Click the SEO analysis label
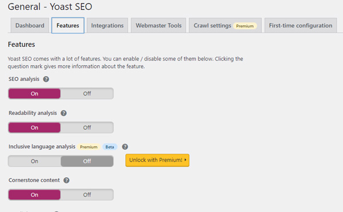 point(24,79)
